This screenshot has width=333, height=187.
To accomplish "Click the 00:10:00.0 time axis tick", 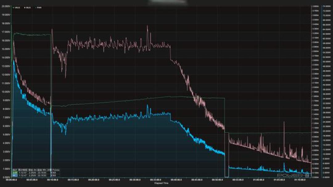I will [x=52, y=180].
